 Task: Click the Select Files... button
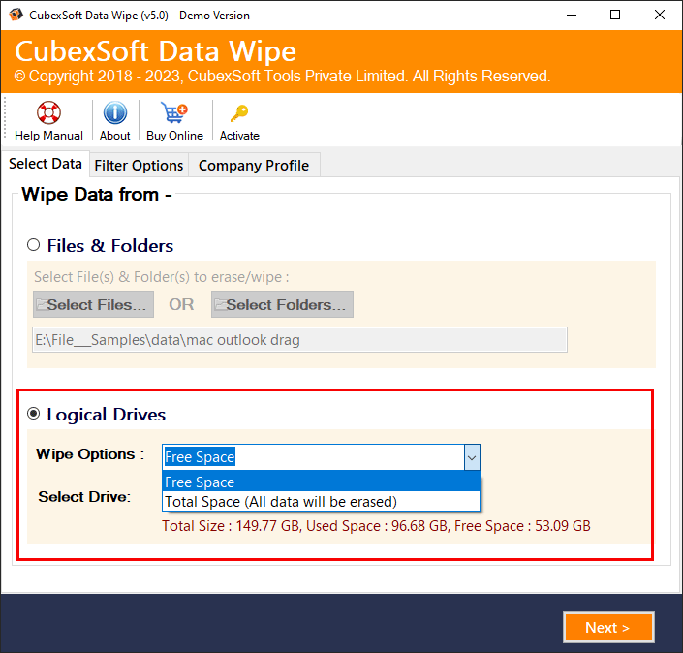93,304
